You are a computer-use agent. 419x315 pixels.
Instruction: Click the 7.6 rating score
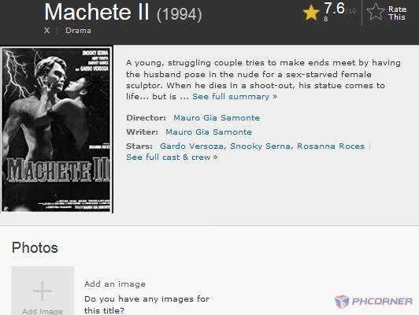334,8
